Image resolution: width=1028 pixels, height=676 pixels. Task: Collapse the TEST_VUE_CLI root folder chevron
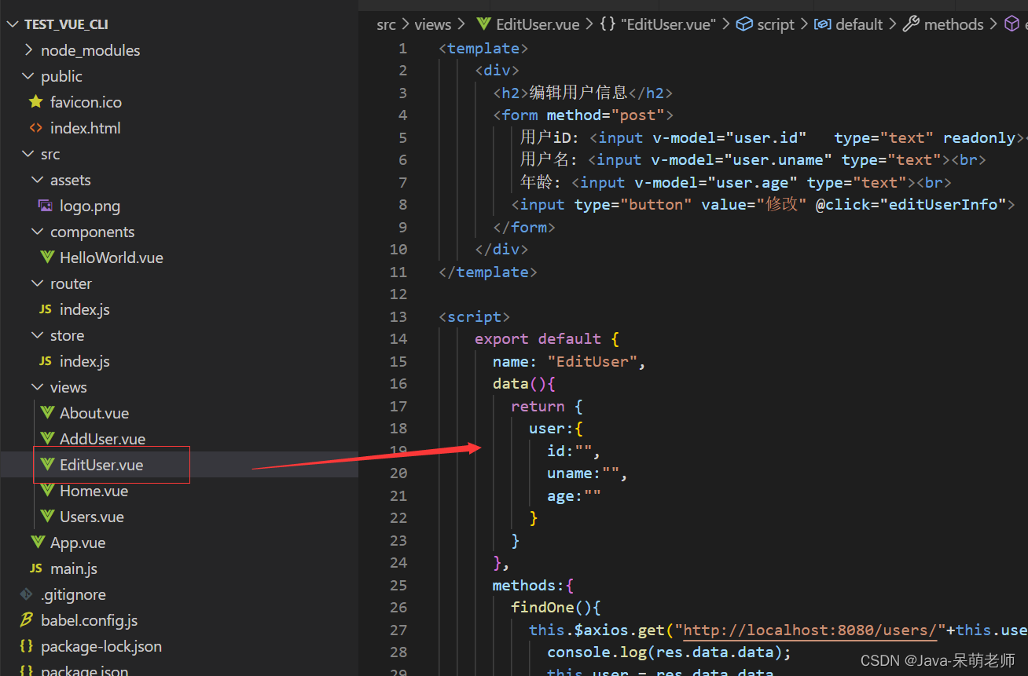coord(12,24)
